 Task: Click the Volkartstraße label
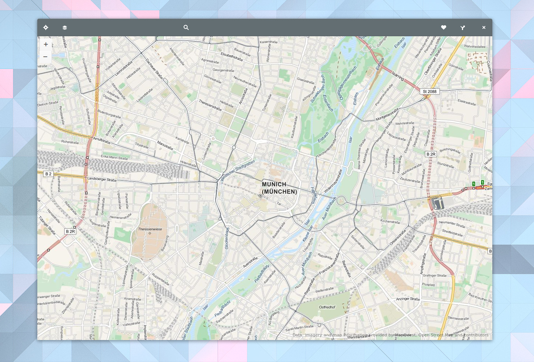[113, 64]
